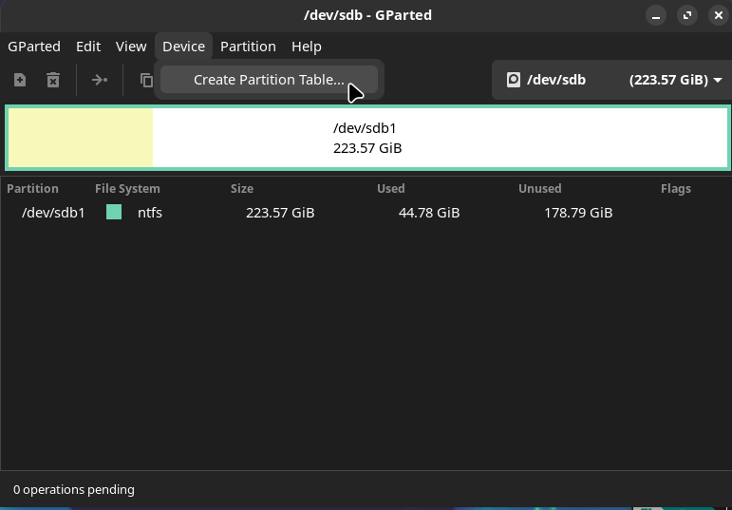Viewport: 732px width, 510px height.
Task: Maximize the GParted window
Action: 687,15
